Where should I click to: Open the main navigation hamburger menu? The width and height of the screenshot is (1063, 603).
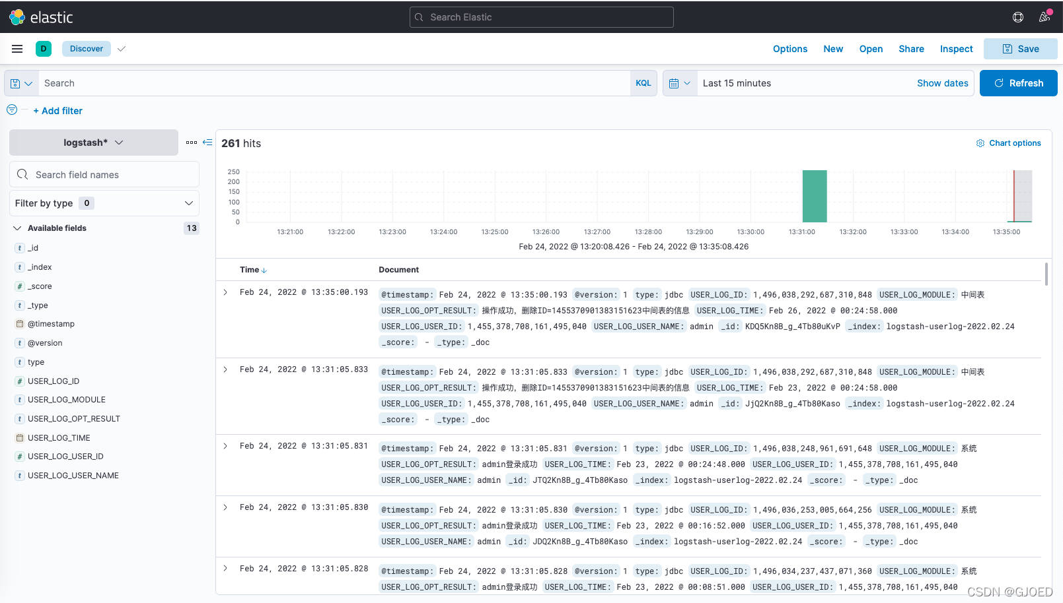pos(17,49)
